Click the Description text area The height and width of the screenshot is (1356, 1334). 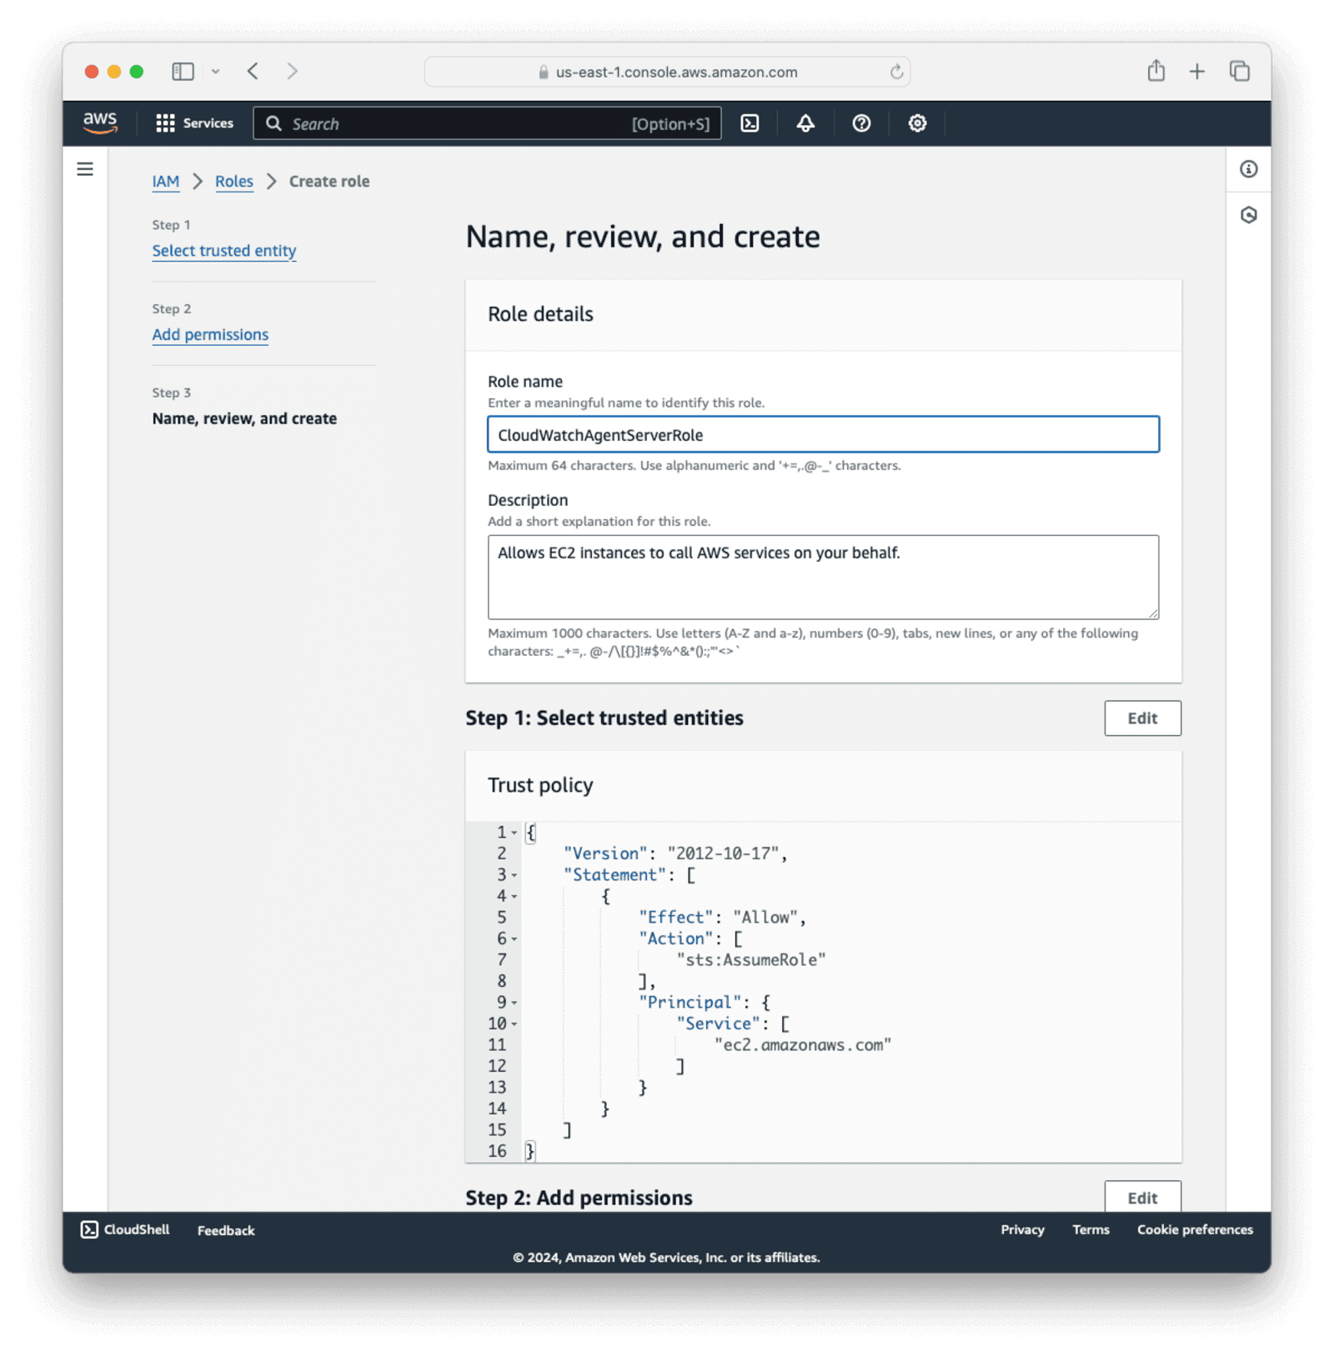click(x=823, y=577)
